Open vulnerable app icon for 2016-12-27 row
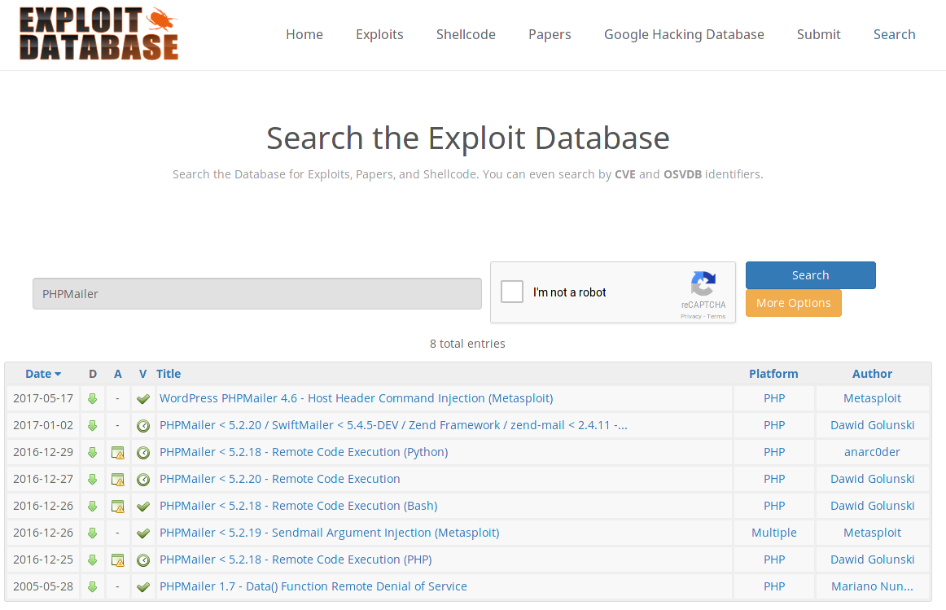Image resolution: width=946 pixels, height=610 pixels. (118, 480)
